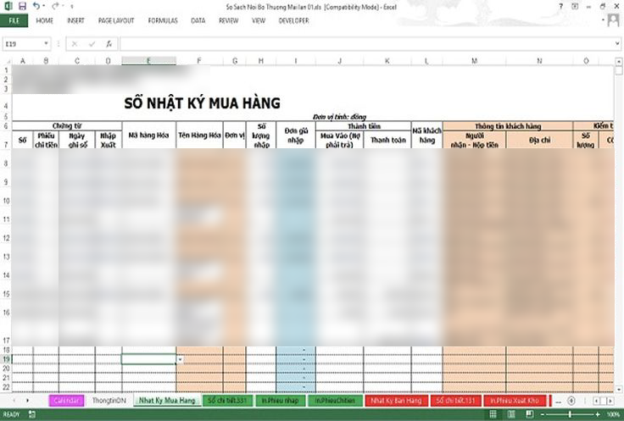Click the Địa chỉ header cell

(539, 140)
